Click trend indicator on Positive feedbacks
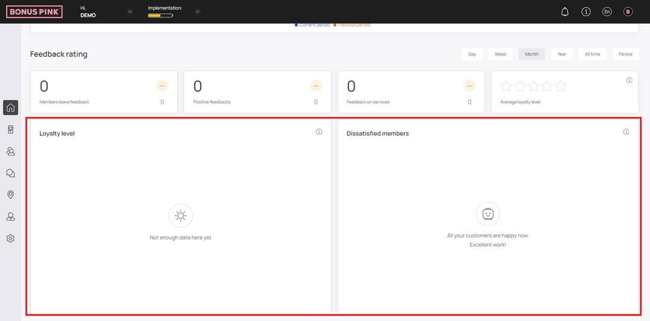Viewport: 650px width, 321px height. point(316,86)
